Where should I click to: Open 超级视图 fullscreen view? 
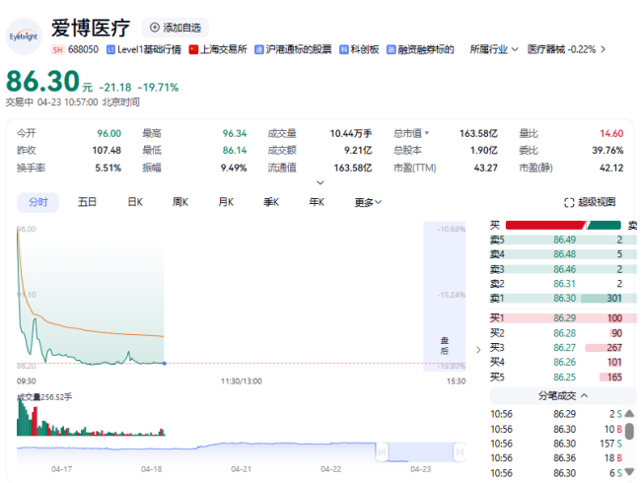589,202
